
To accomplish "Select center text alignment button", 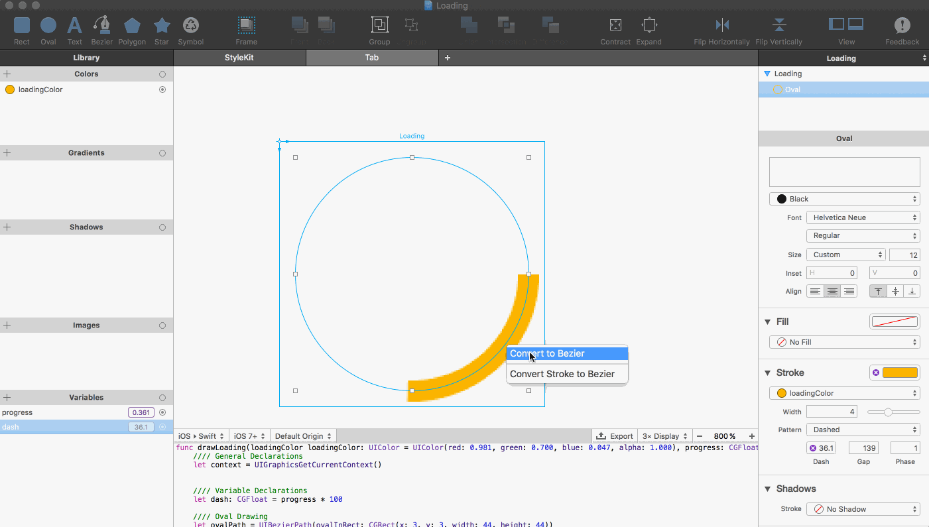I will [832, 291].
